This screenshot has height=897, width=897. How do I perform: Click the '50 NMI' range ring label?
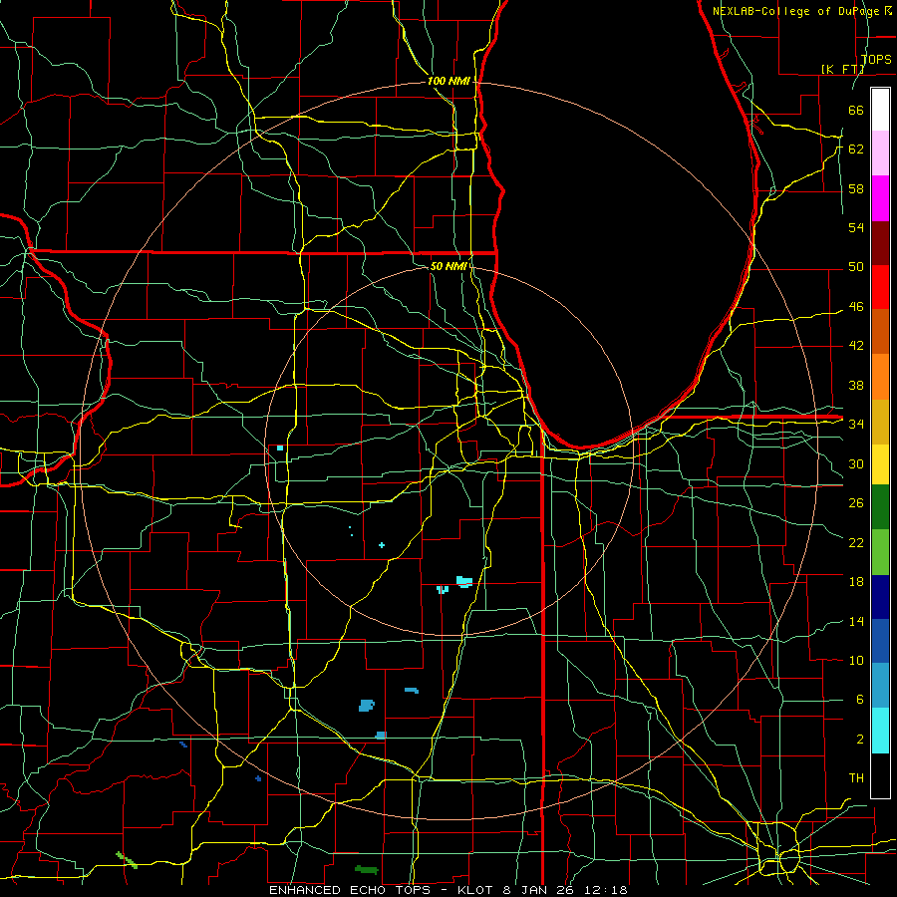tap(448, 266)
